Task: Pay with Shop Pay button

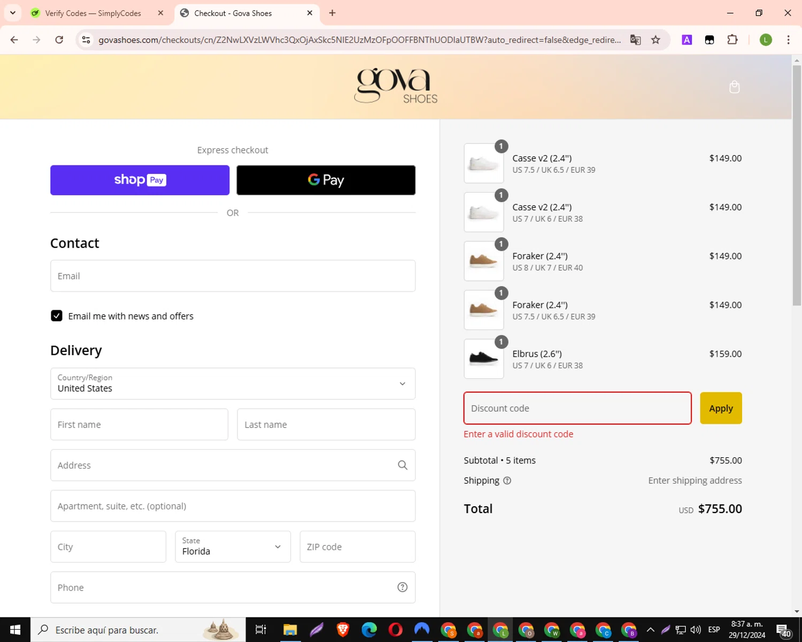Action: pyautogui.click(x=140, y=180)
